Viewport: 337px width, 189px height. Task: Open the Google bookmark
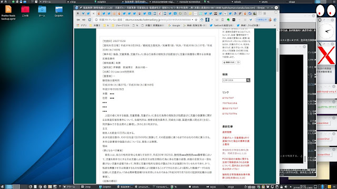pos(174,25)
